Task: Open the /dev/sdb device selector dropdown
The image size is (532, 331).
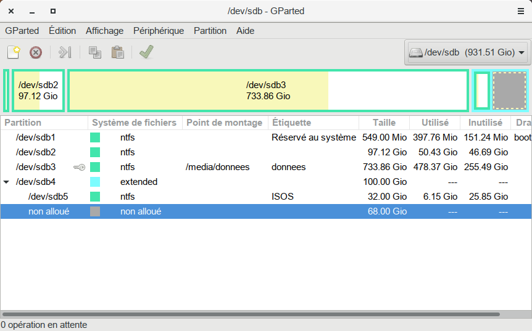Action: pos(468,52)
